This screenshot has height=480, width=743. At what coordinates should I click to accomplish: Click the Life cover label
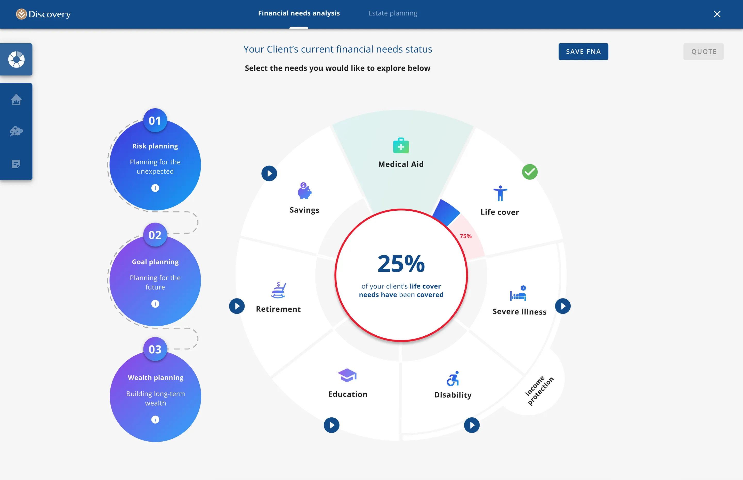point(500,212)
